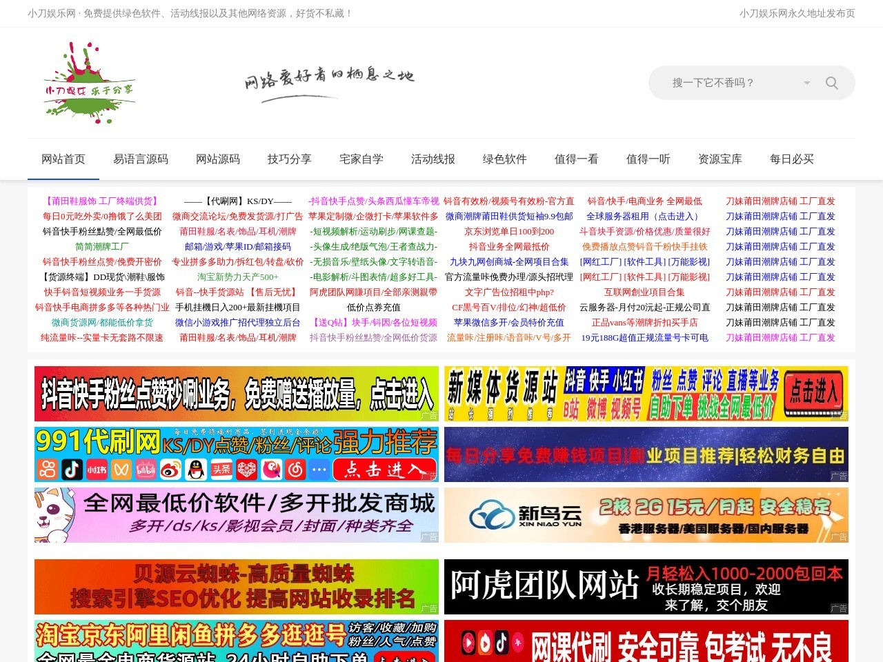
Task: Open the search category dropdown arrow
Action: tap(807, 83)
